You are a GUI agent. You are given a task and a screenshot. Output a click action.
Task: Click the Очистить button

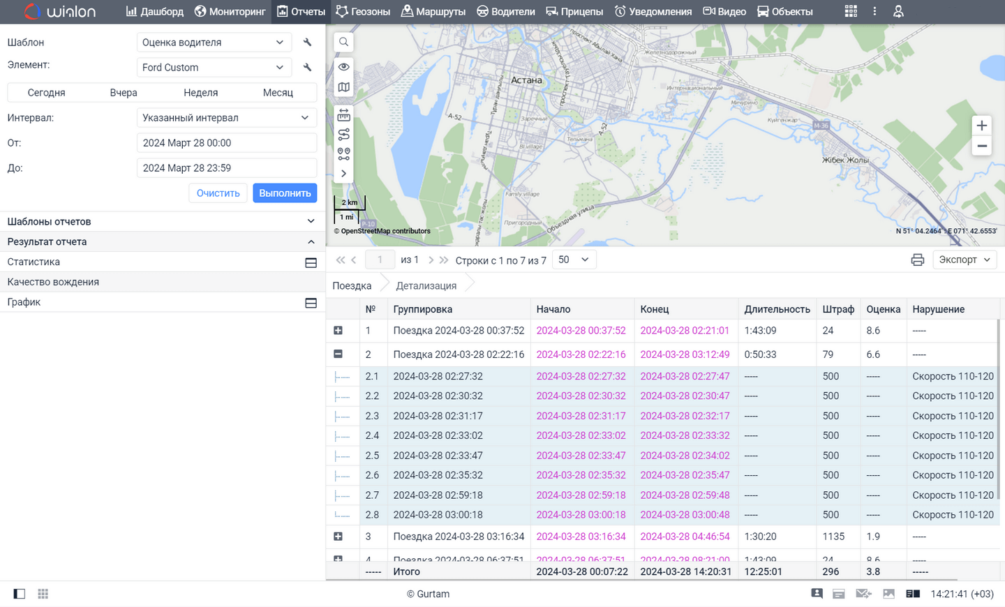pos(218,193)
